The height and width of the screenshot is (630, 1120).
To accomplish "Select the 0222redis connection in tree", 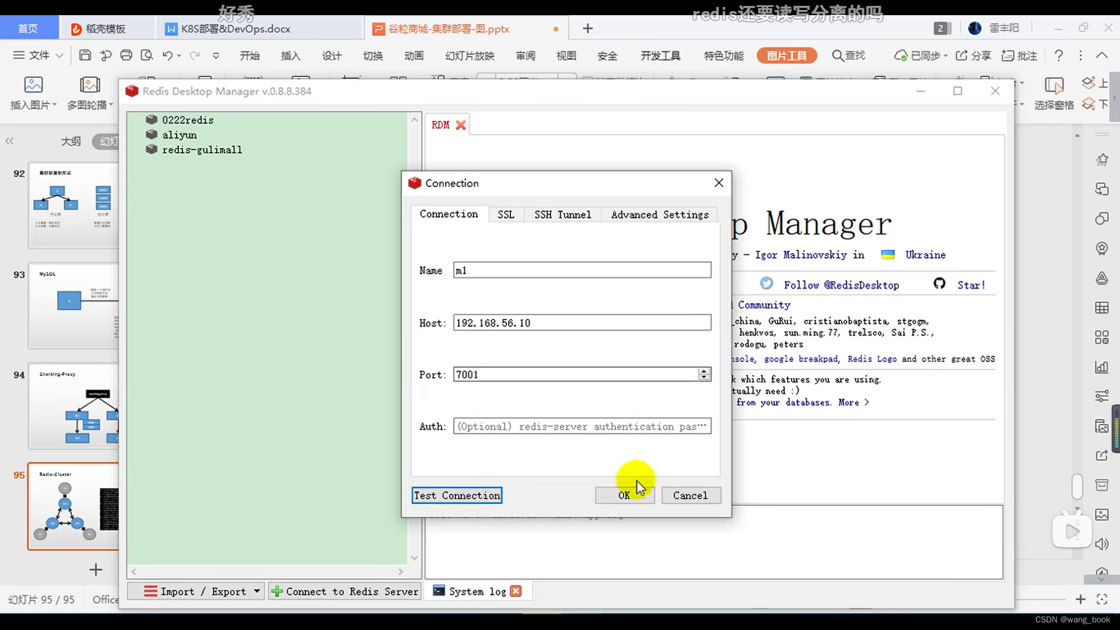I will click(x=188, y=120).
